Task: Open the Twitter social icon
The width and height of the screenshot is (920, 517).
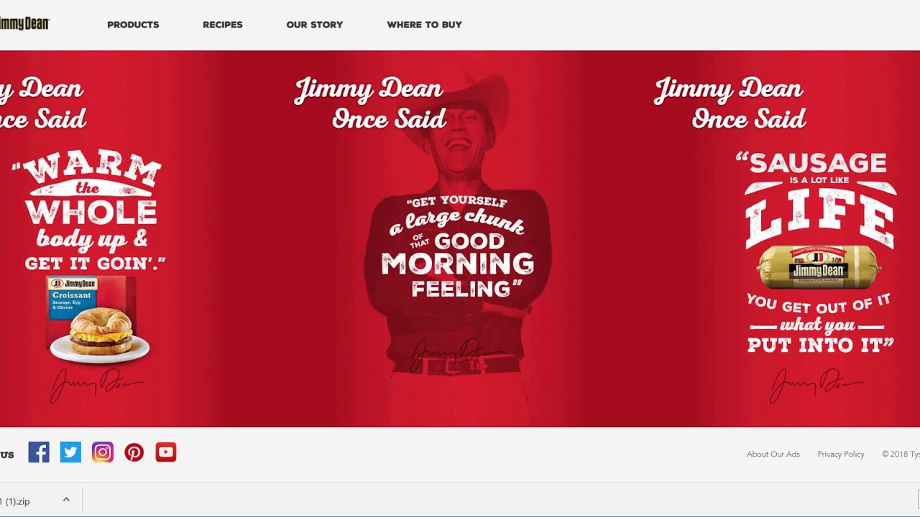Action: point(70,452)
